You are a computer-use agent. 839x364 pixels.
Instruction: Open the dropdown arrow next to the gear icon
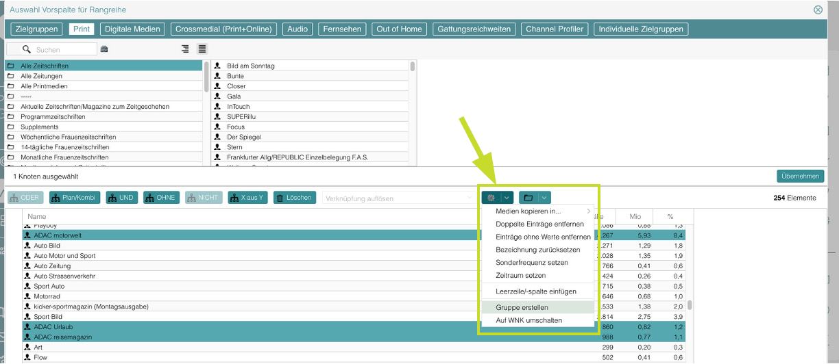[x=507, y=198]
